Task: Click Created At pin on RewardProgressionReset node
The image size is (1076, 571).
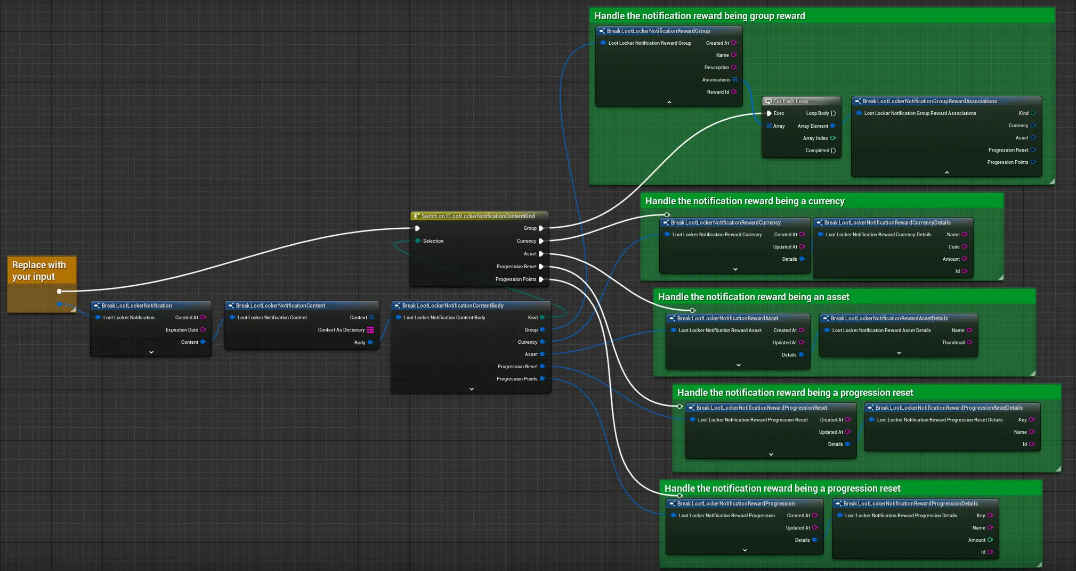Action: (x=848, y=420)
